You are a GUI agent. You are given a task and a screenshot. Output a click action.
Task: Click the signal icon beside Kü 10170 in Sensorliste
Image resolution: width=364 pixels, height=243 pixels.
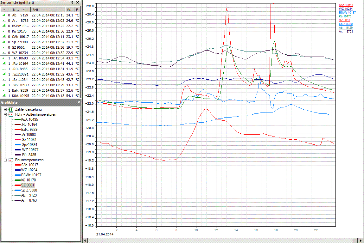pyautogui.click(x=4, y=31)
